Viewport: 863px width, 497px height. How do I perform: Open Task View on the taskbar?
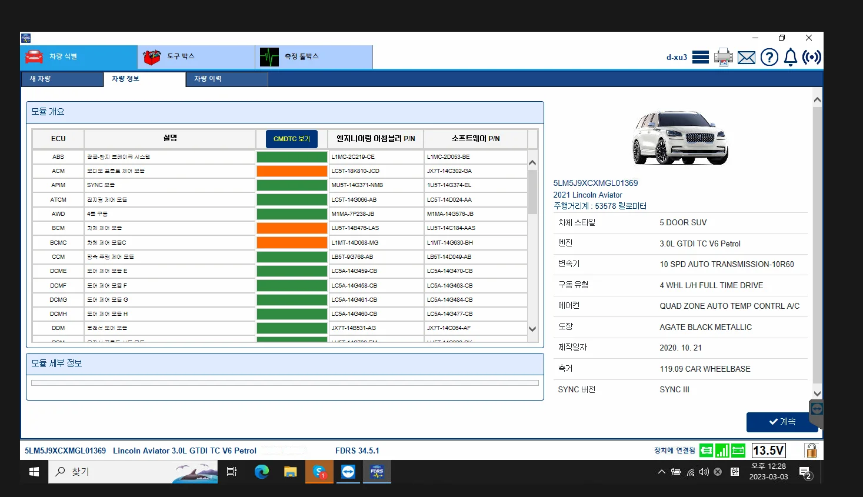pyautogui.click(x=232, y=472)
